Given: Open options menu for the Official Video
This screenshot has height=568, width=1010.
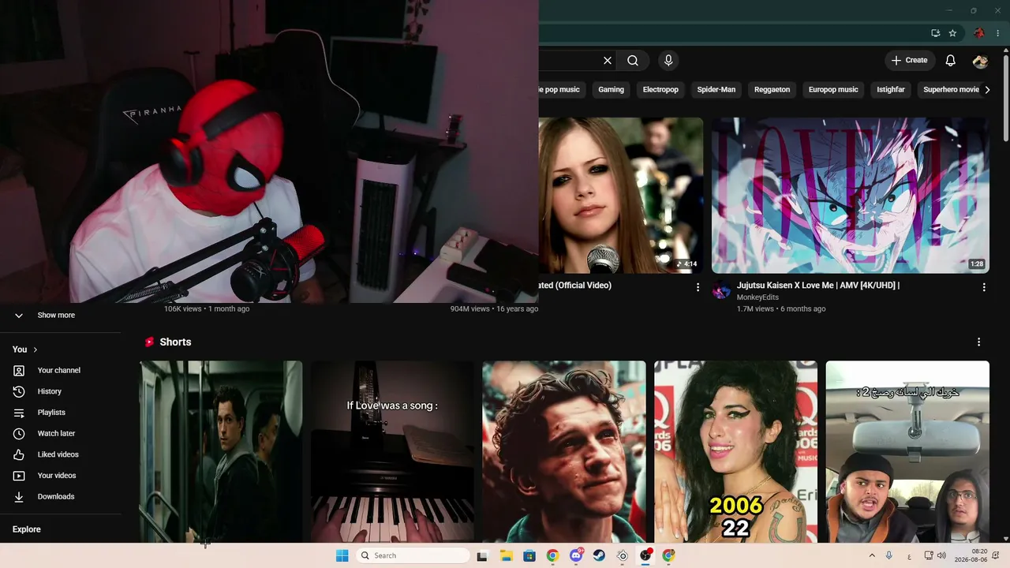Looking at the screenshot, I should pos(698,288).
